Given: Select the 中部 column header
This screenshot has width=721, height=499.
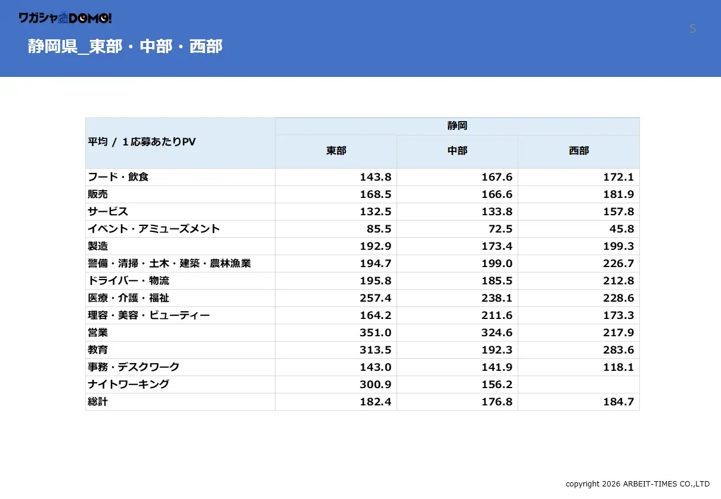Looking at the screenshot, I should click(x=457, y=151).
